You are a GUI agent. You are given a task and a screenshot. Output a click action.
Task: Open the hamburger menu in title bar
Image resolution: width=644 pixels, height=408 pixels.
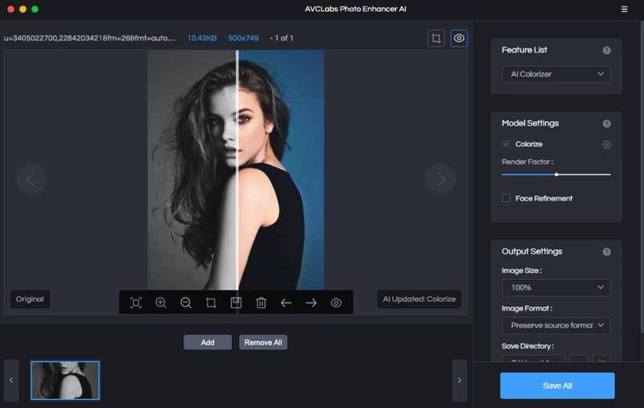[x=625, y=9]
